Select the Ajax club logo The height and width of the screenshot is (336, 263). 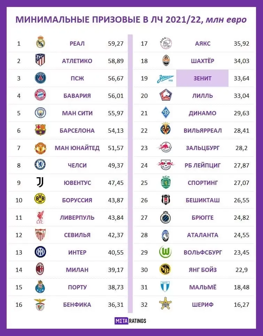(165, 44)
